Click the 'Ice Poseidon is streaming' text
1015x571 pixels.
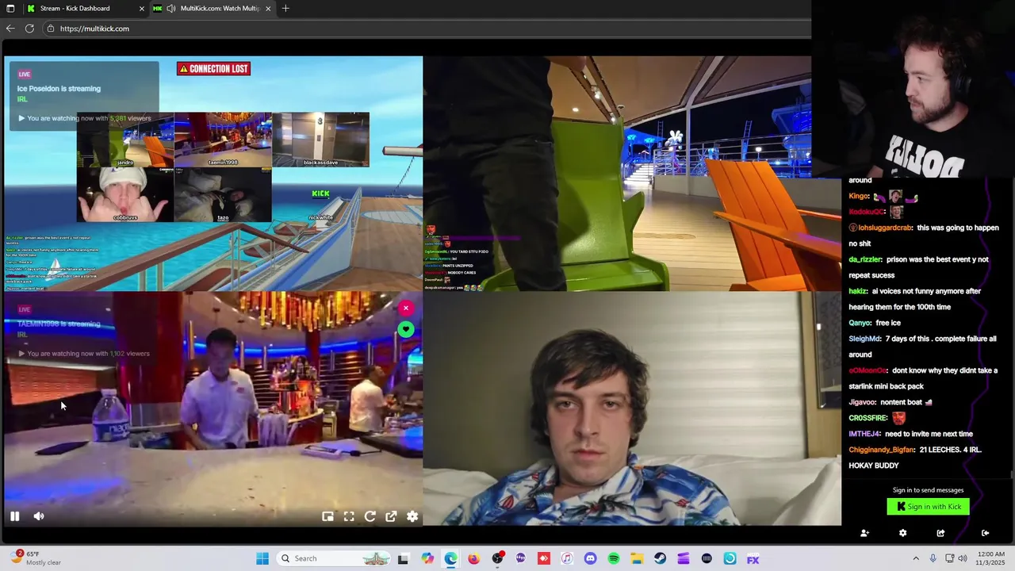pos(59,89)
